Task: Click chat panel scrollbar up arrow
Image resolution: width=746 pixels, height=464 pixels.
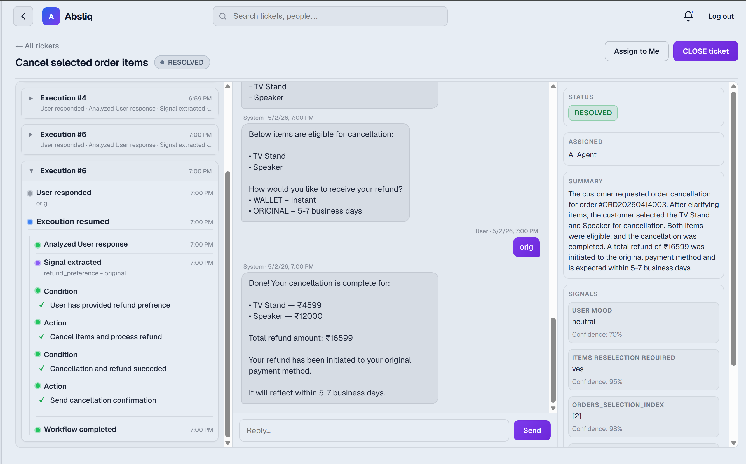Action: 553,86
